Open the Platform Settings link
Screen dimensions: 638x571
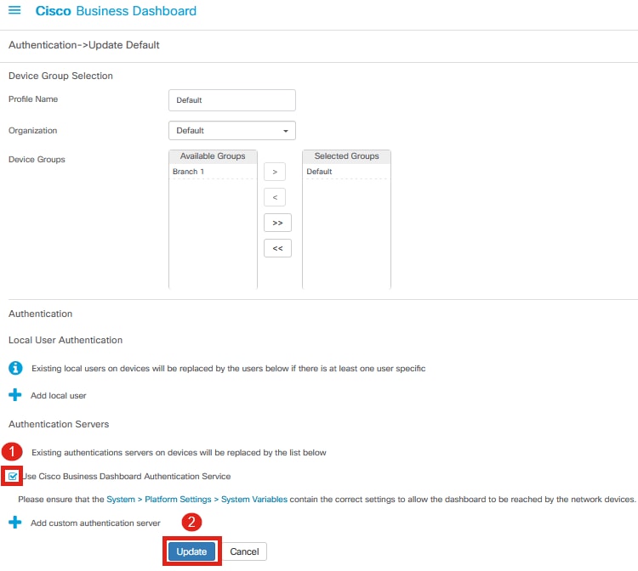pos(178,499)
